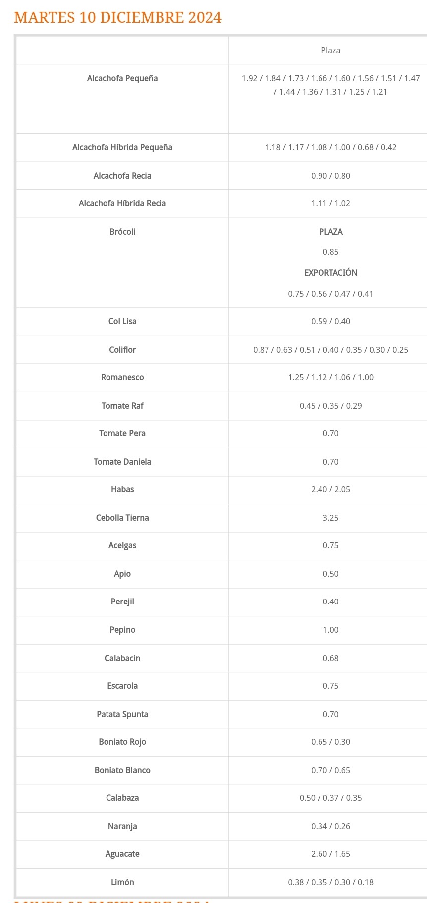
Task: Select the Cebolla Tierna price 3.25
Action: [330, 518]
